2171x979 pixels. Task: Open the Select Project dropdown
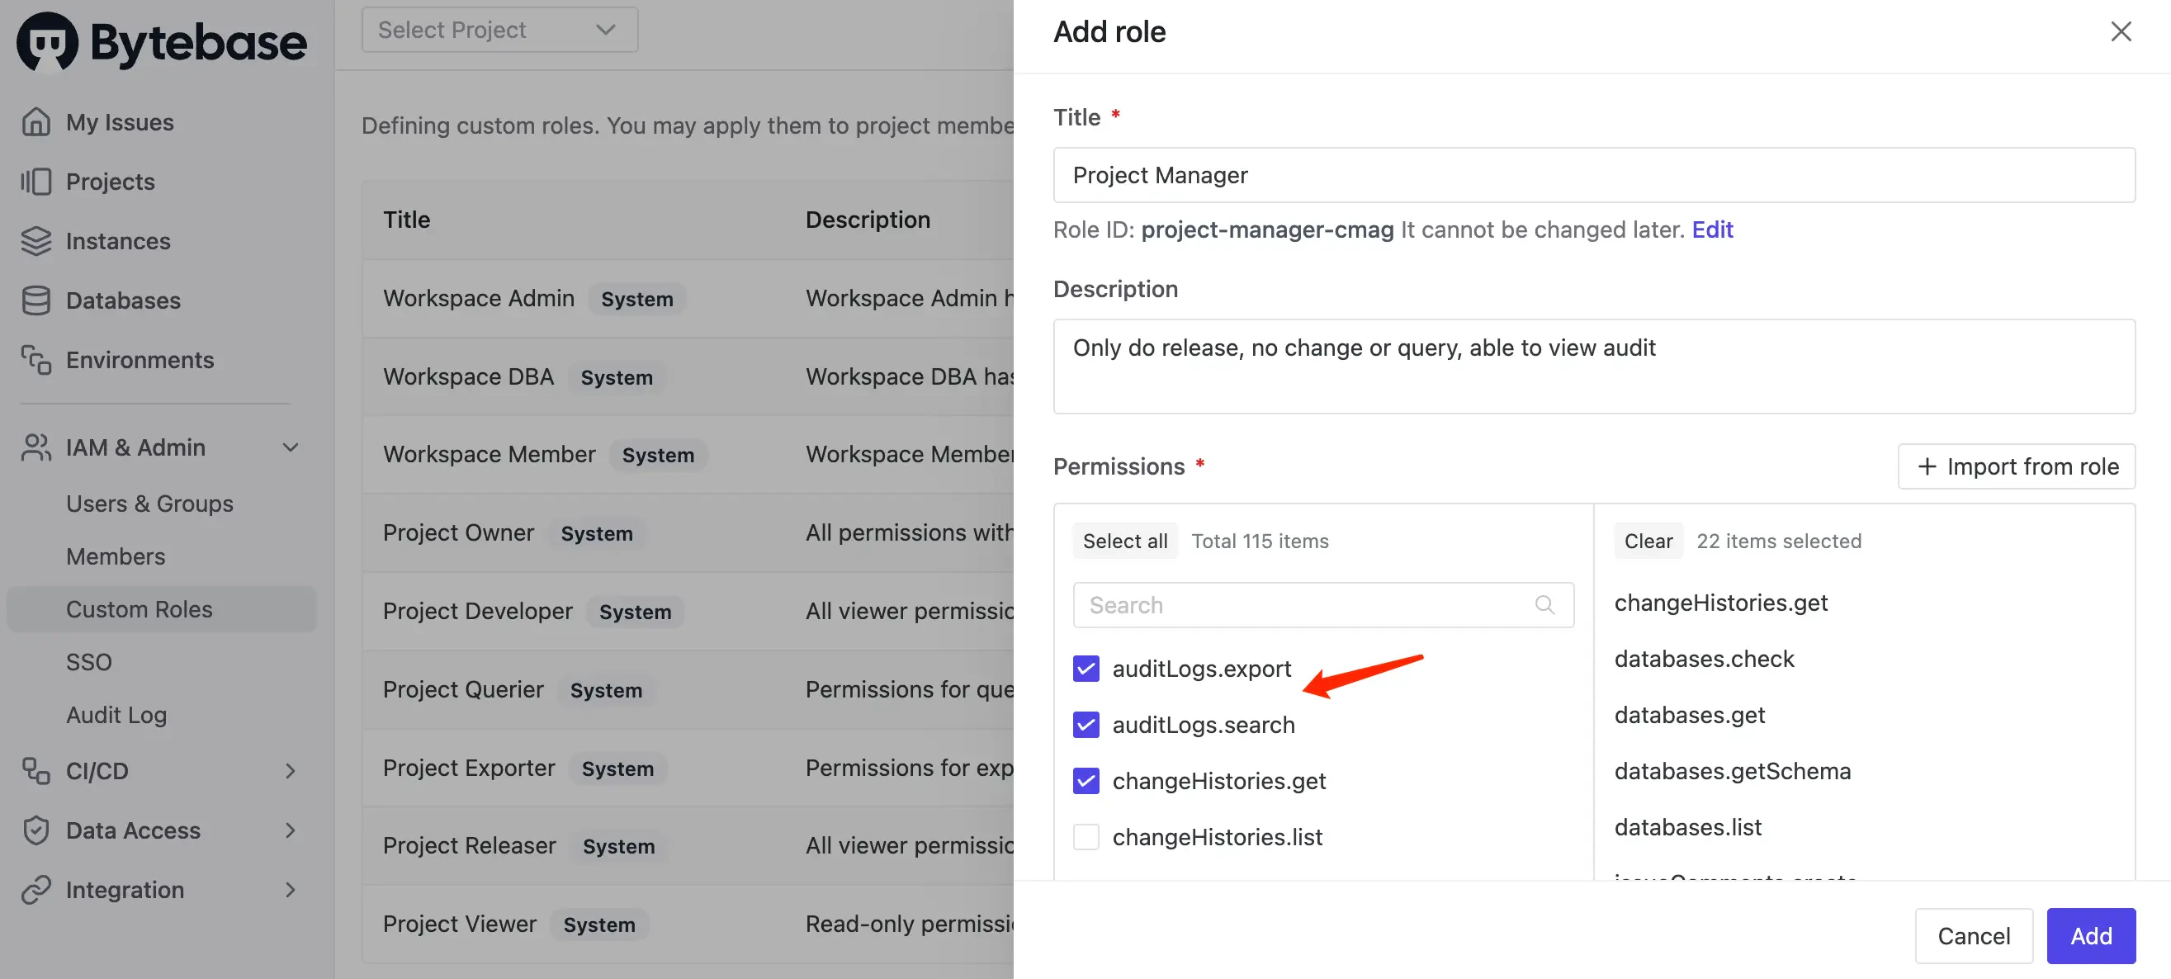499,31
